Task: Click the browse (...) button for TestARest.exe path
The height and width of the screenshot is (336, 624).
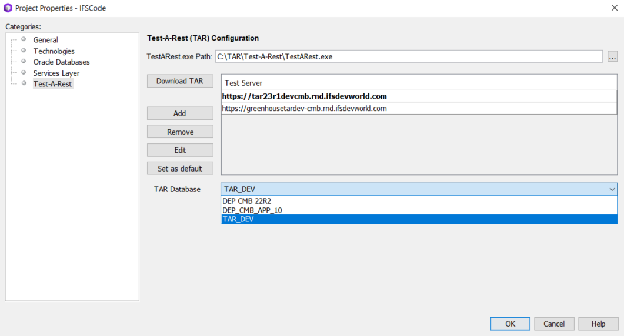Action: [612, 57]
